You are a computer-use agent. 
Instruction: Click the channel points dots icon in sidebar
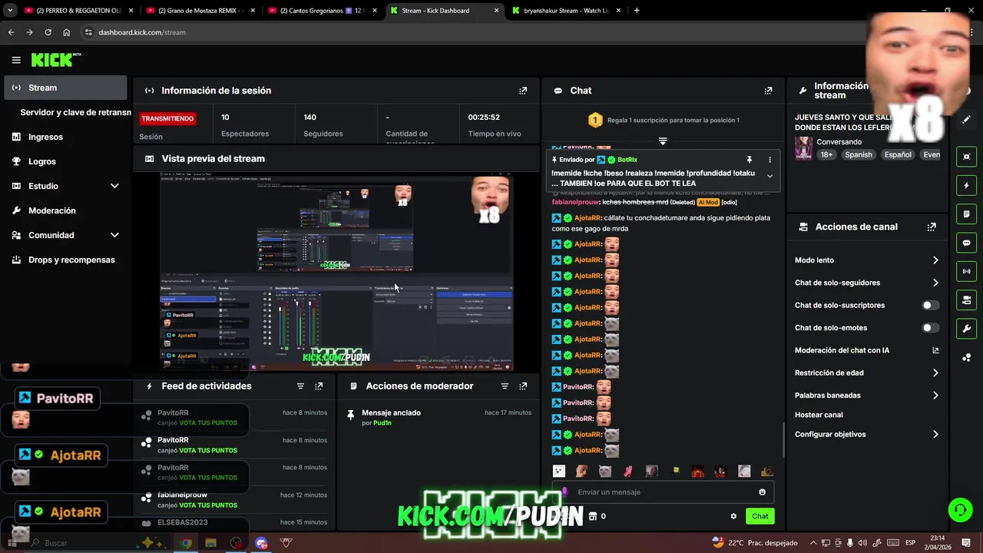(x=966, y=357)
